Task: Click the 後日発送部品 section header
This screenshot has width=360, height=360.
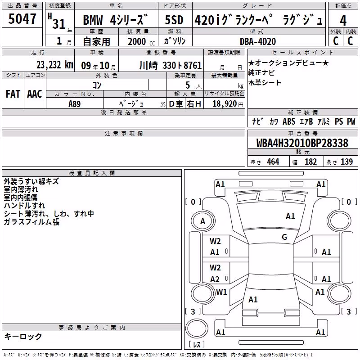Action: pyautogui.click(x=123, y=112)
